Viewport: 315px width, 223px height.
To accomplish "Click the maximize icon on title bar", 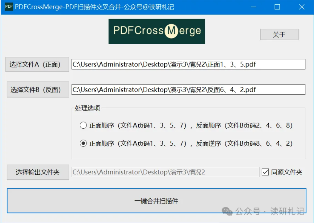I will tap(277, 6).
